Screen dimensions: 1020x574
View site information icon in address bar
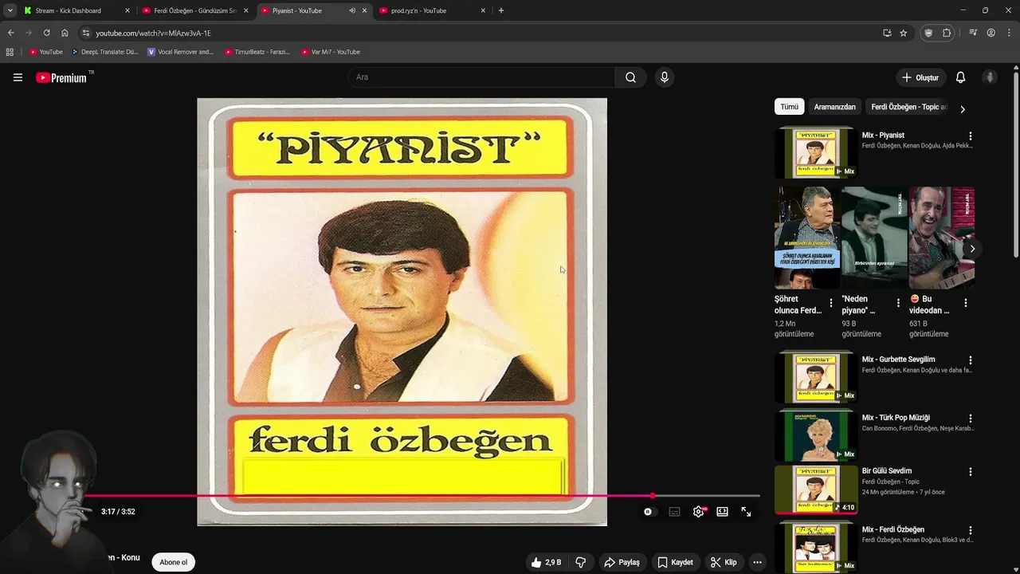(86, 33)
